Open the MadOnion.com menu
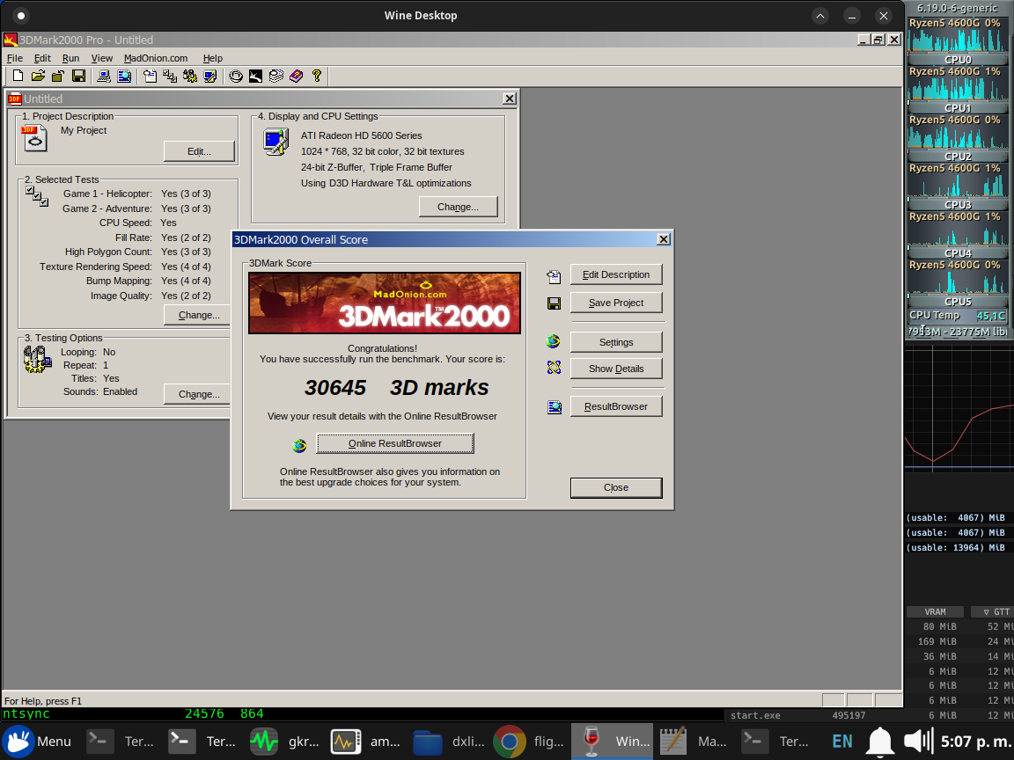This screenshot has width=1014, height=760. point(156,58)
